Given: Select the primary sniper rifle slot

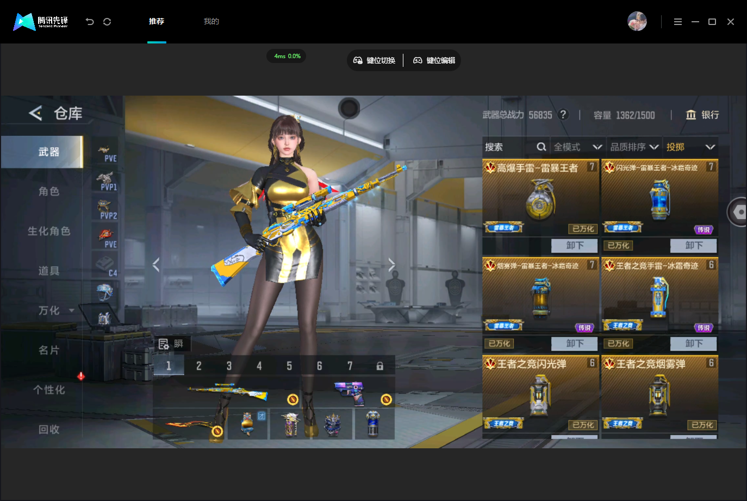Looking at the screenshot, I should pos(228,392).
